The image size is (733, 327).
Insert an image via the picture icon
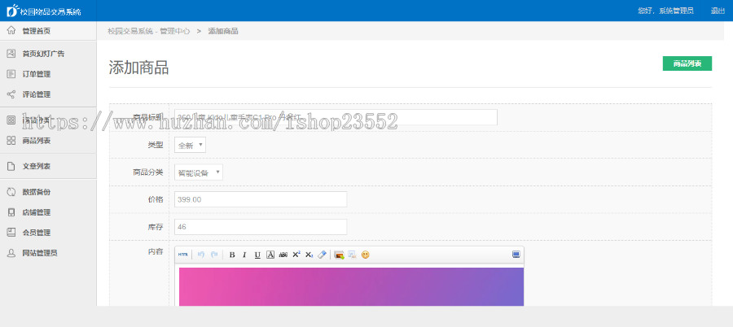pyautogui.click(x=340, y=255)
